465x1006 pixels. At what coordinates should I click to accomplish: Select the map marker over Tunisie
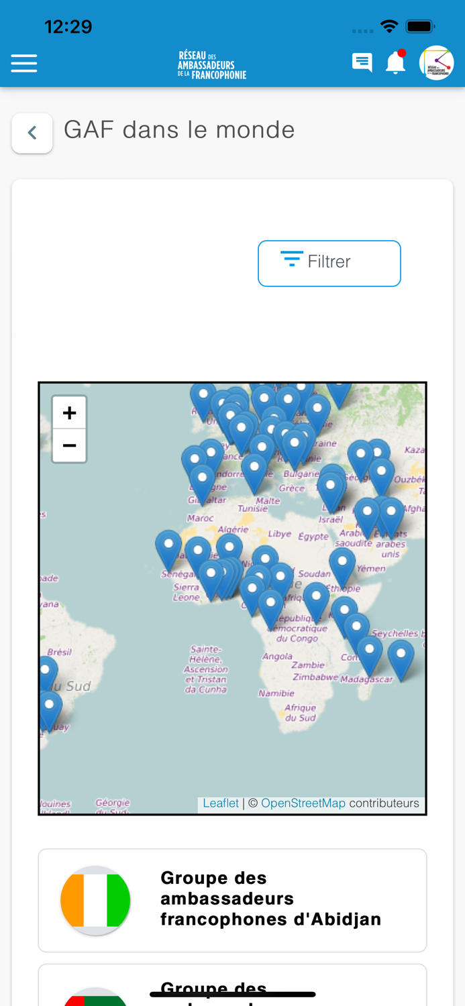click(x=254, y=473)
